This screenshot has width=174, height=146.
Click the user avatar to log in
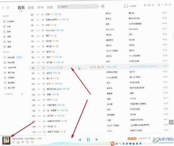point(126,6)
